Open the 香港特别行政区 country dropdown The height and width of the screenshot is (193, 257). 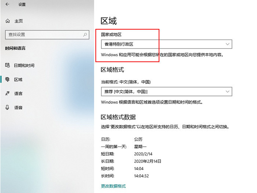(x=167, y=44)
